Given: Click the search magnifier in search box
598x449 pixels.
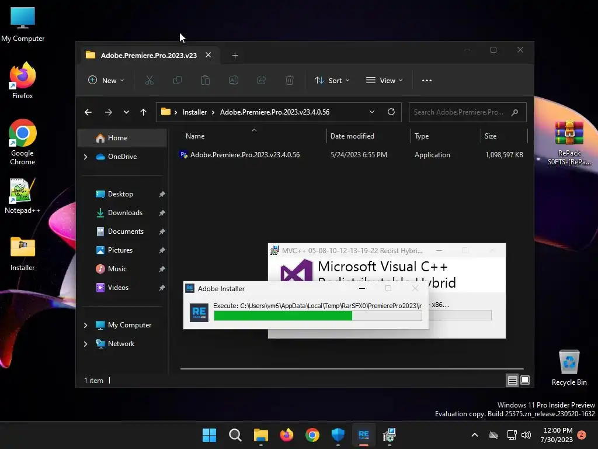Looking at the screenshot, I should [515, 112].
